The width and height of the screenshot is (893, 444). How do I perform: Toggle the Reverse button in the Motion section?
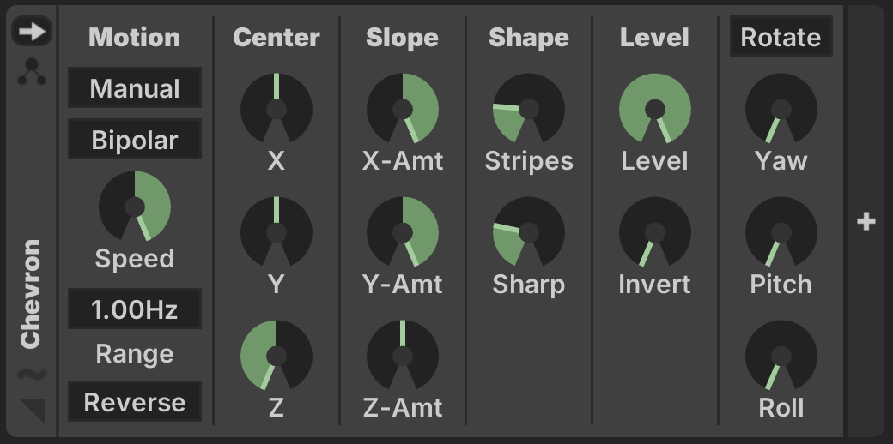[x=135, y=402]
